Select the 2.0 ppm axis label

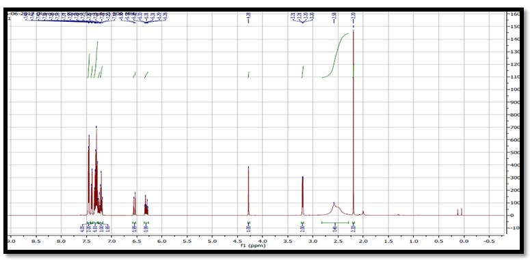click(x=363, y=241)
